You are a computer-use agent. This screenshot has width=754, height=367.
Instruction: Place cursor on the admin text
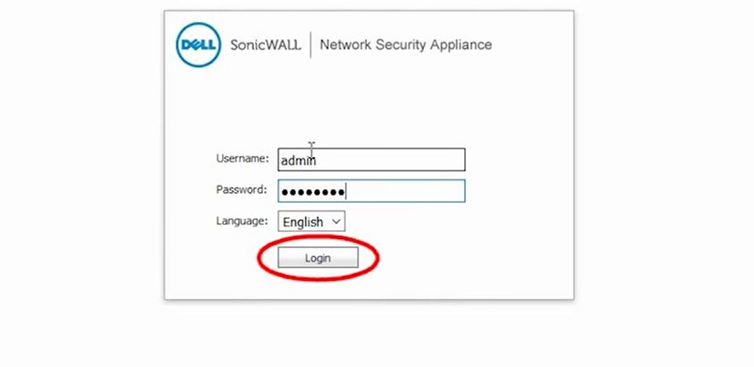(x=299, y=160)
